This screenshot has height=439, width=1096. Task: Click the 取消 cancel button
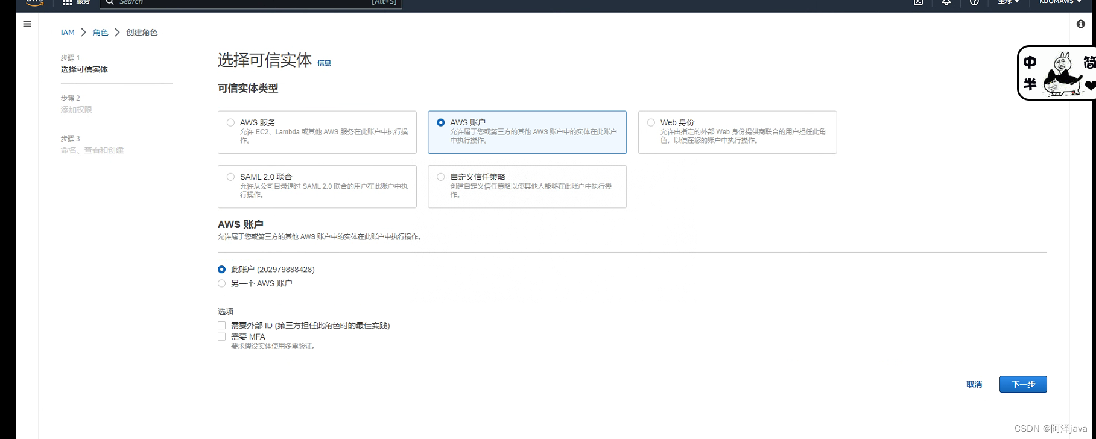click(x=974, y=384)
